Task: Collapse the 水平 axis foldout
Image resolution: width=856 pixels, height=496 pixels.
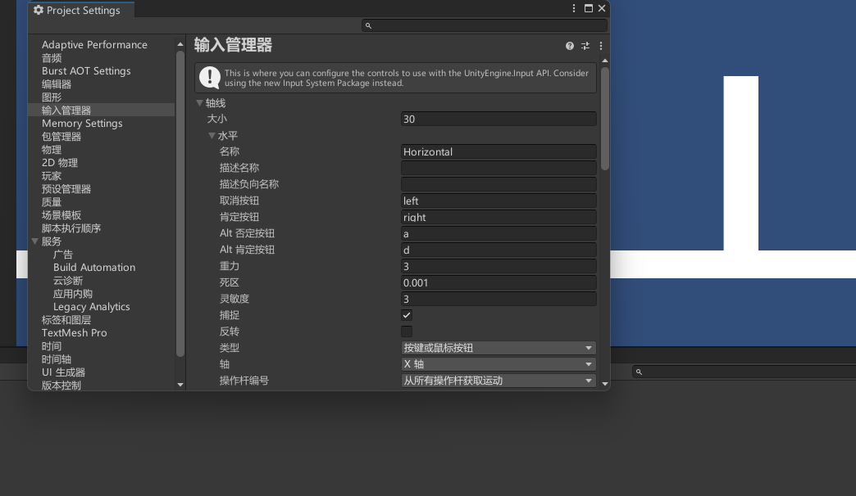Action: click(x=212, y=135)
